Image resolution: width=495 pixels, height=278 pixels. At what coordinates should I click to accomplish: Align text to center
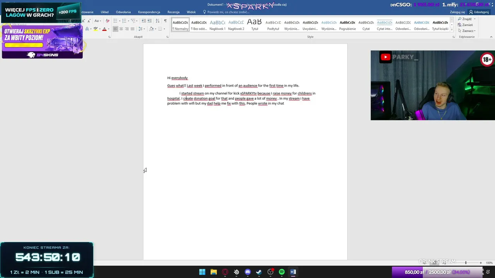click(x=121, y=29)
